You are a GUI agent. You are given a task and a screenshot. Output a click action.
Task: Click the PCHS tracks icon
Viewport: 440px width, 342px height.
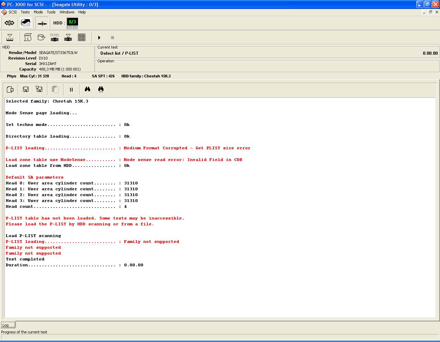[x=55, y=38]
